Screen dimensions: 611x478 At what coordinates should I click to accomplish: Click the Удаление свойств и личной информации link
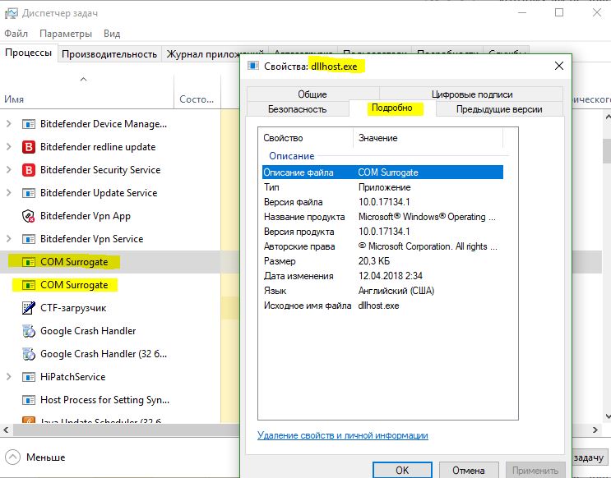[x=343, y=435]
